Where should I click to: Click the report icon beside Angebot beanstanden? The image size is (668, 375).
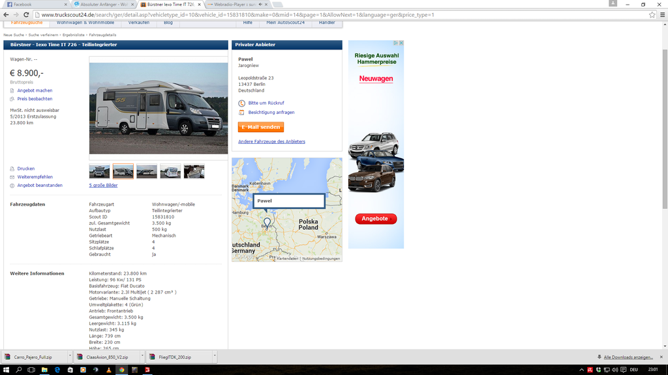pyautogui.click(x=12, y=186)
